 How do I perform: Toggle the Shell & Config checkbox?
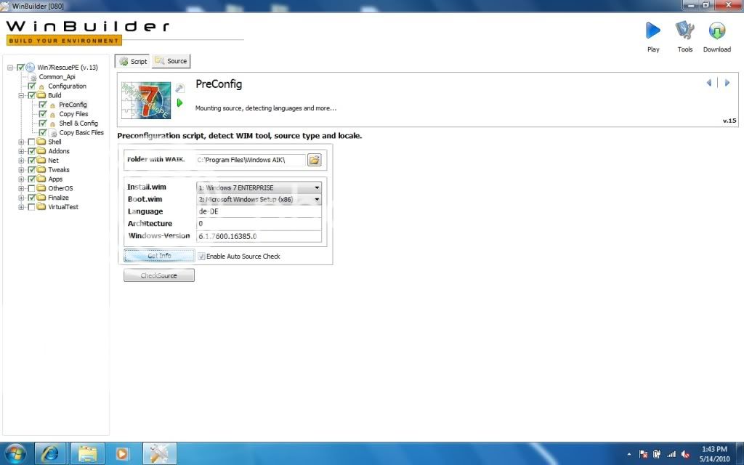pyautogui.click(x=43, y=124)
